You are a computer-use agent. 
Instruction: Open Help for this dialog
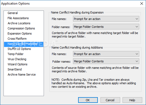pyautogui.click(x=132, y=100)
